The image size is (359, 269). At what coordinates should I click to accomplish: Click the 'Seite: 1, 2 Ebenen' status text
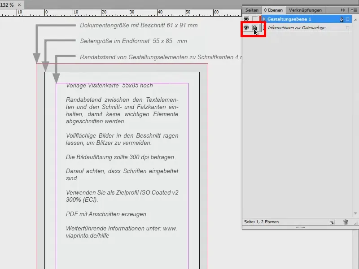[x=261, y=222]
